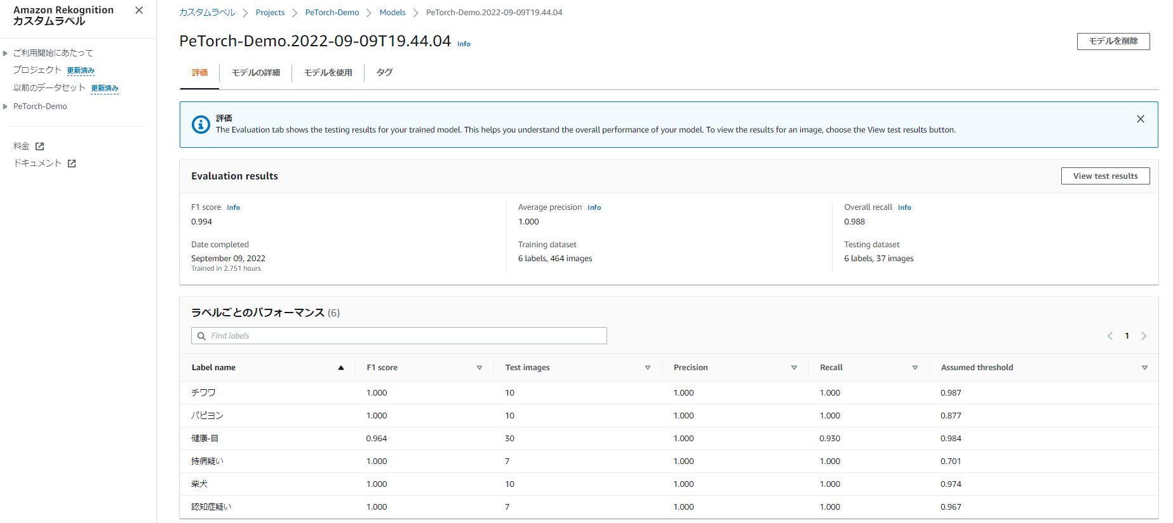Expand the ご利用開始にあたって sidebar section

click(x=6, y=53)
